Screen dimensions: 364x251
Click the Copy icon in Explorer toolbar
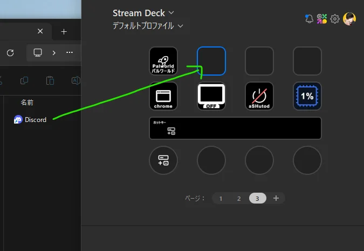[x=24, y=80]
